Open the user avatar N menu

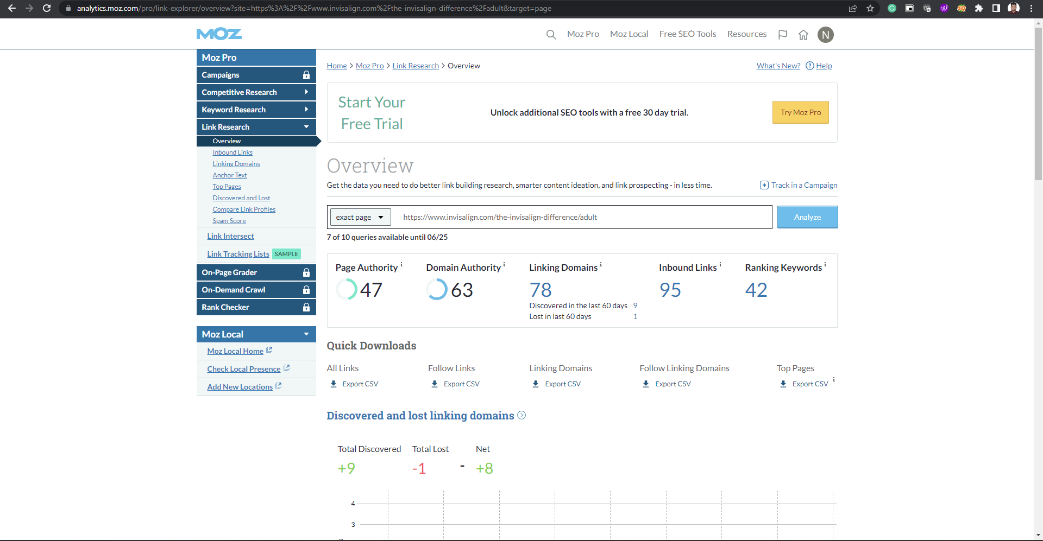point(826,35)
